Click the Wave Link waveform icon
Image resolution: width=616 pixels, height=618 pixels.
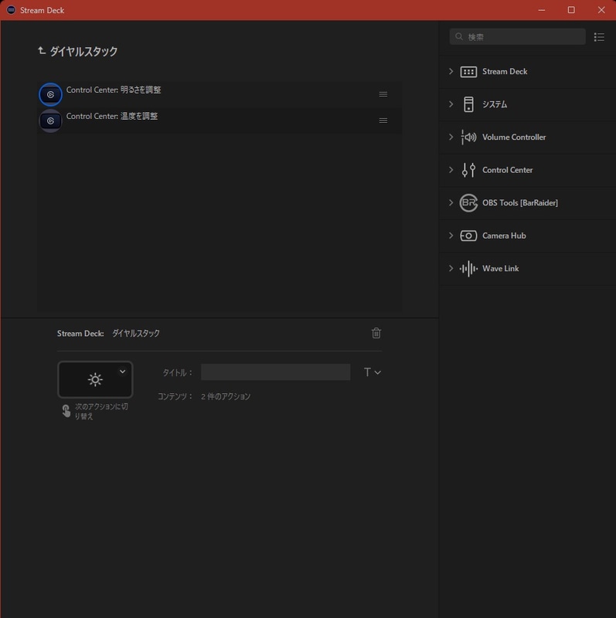(468, 269)
